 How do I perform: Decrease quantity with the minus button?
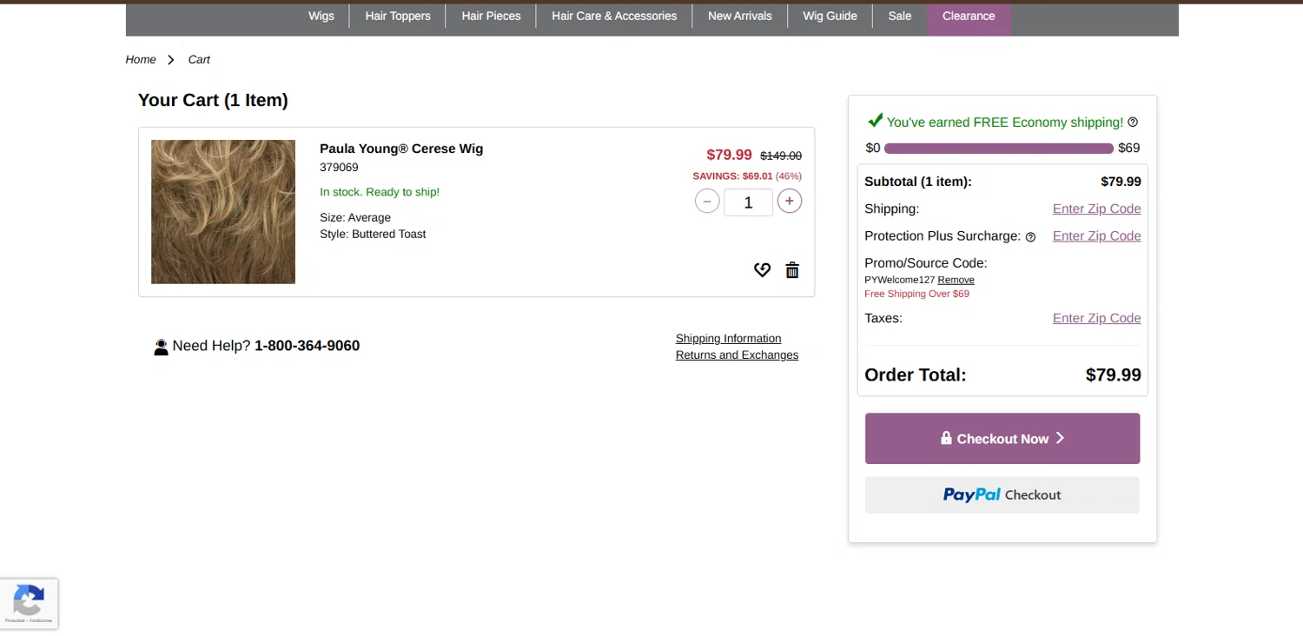pyautogui.click(x=707, y=202)
